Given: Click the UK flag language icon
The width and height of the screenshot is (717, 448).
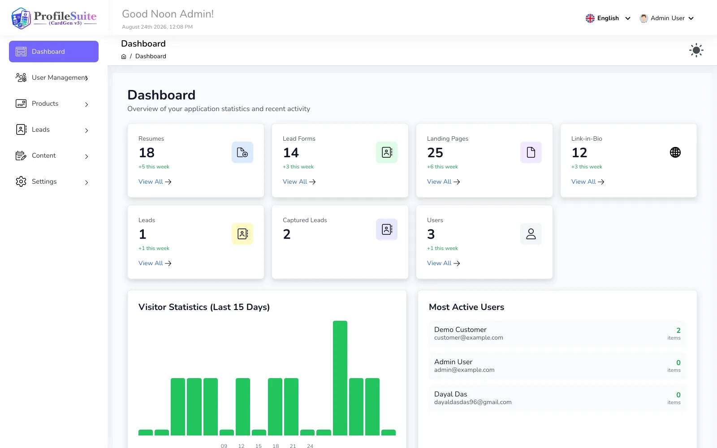Looking at the screenshot, I should click(590, 18).
